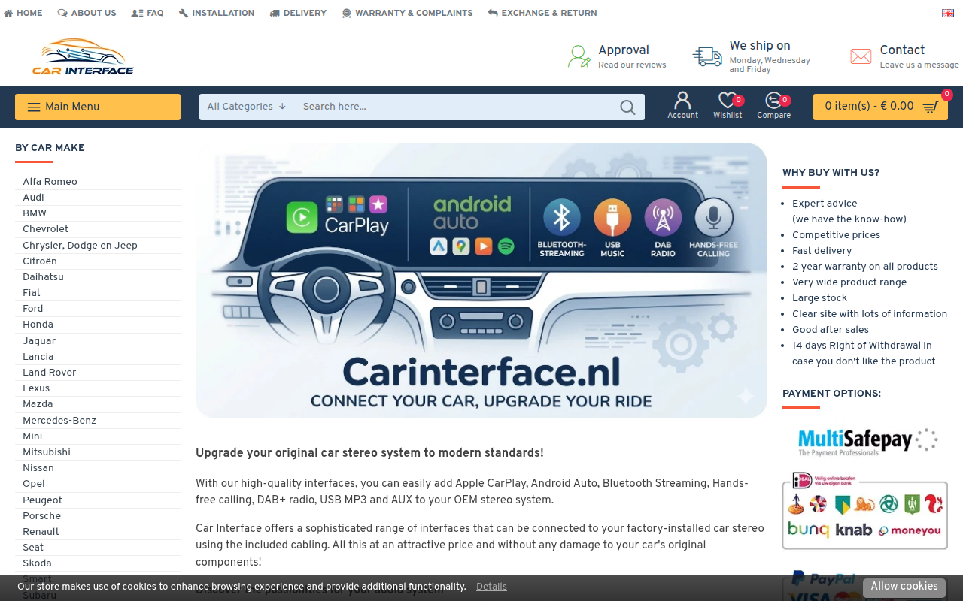Screen dimensions: 963x601
Task: Open cookie Details link
Action: pos(491,587)
